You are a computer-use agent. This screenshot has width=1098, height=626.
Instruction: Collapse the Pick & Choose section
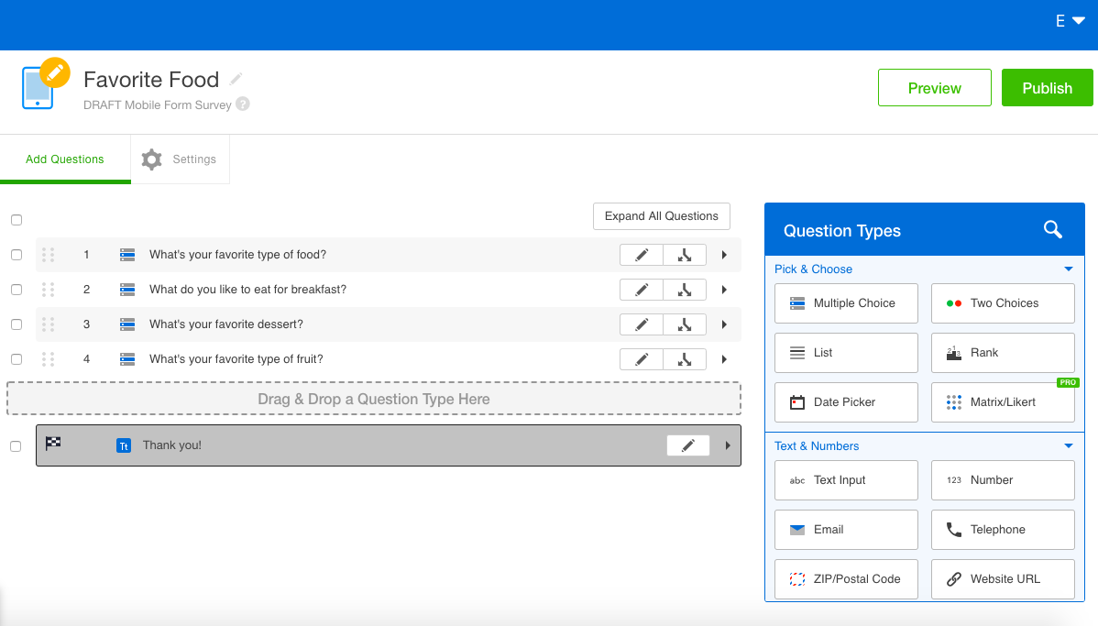[x=1068, y=269]
